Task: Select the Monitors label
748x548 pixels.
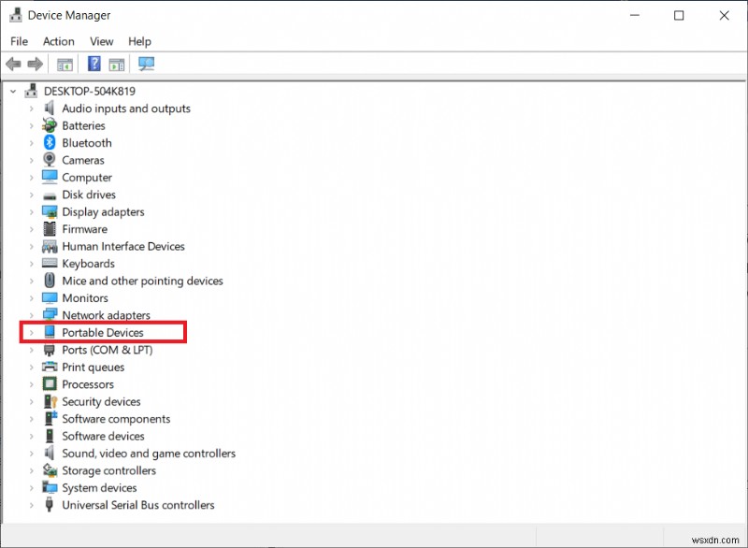Action: tap(85, 298)
